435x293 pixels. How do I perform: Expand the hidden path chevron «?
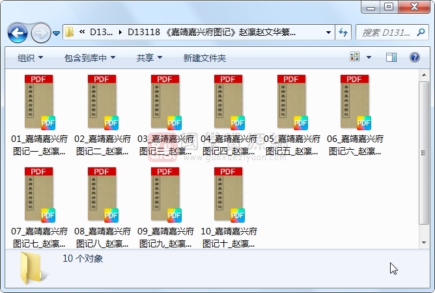point(82,32)
